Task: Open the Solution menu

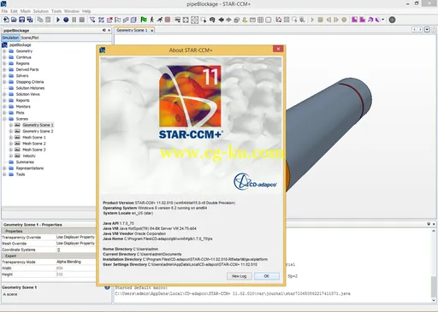Action: (x=41, y=11)
